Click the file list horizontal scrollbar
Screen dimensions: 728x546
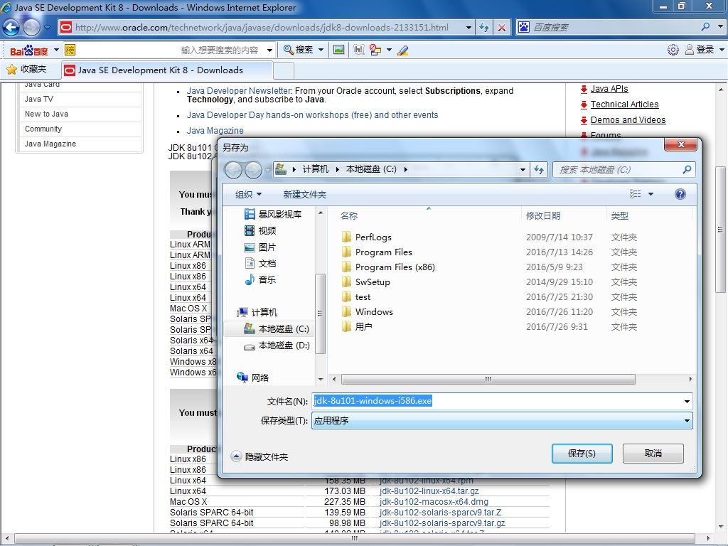[x=488, y=380]
